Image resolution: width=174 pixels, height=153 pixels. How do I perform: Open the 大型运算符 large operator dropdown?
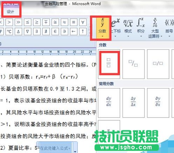click(155, 28)
